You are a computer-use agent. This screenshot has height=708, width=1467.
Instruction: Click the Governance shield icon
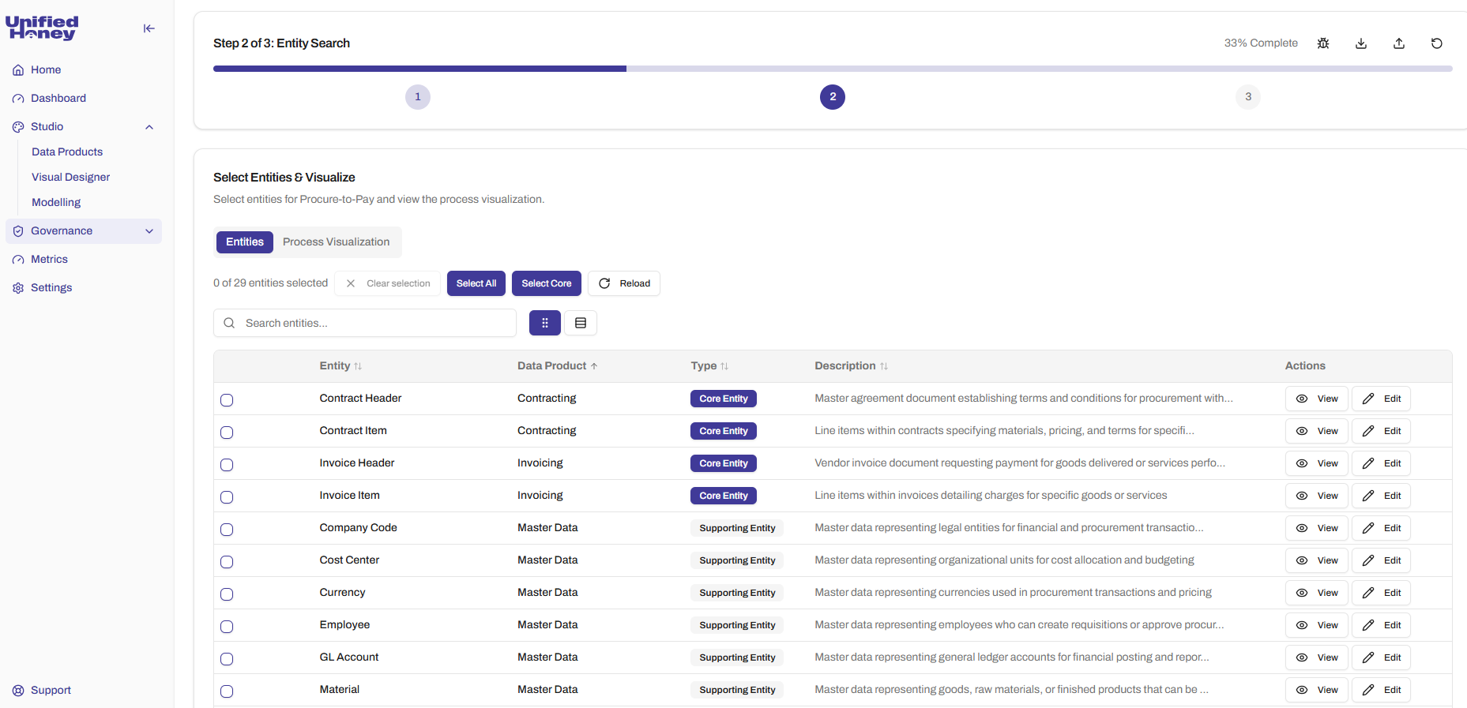click(18, 231)
